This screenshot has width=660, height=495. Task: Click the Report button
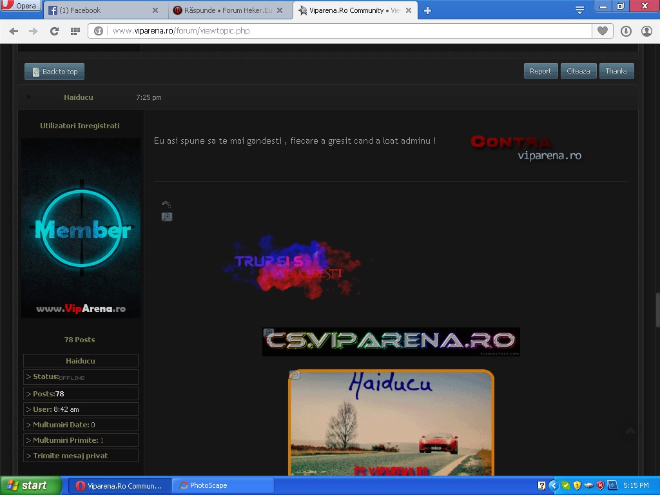point(541,71)
